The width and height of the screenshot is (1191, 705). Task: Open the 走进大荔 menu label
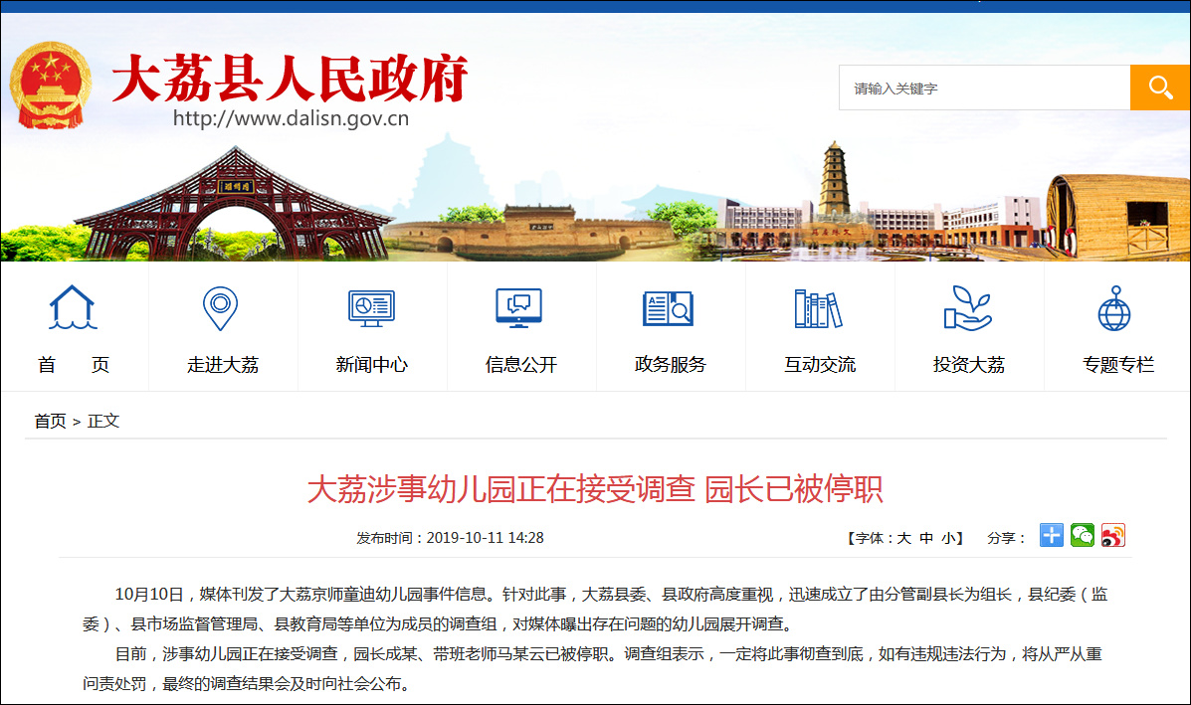tap(223, 365)
